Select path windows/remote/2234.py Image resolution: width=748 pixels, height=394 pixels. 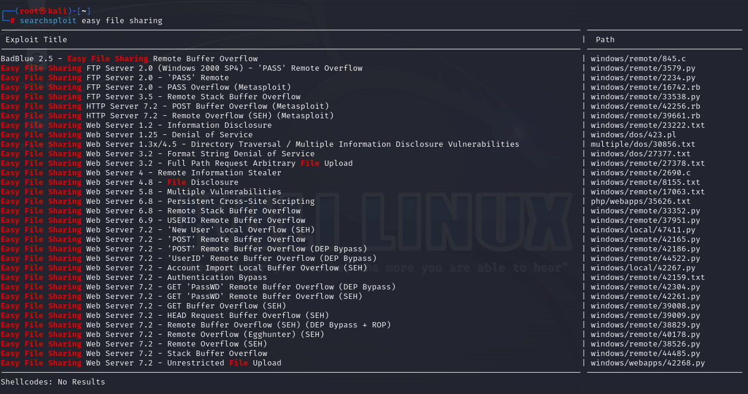coord(643,78)
